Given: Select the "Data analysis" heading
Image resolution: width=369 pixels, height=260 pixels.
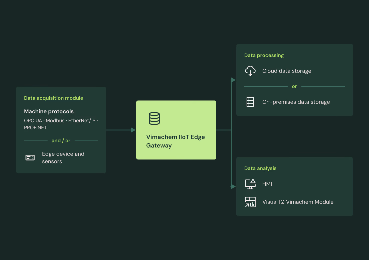Looking at the screenshot, I should click(260, 168).
